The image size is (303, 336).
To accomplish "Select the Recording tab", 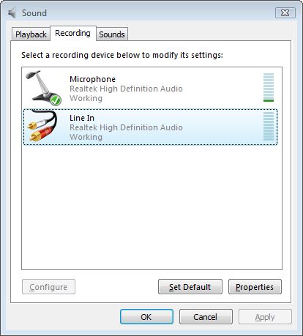I will click(x=72, y=33).
